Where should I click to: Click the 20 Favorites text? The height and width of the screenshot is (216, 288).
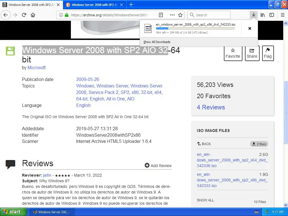pyautogui.click(x=214, y=96)
